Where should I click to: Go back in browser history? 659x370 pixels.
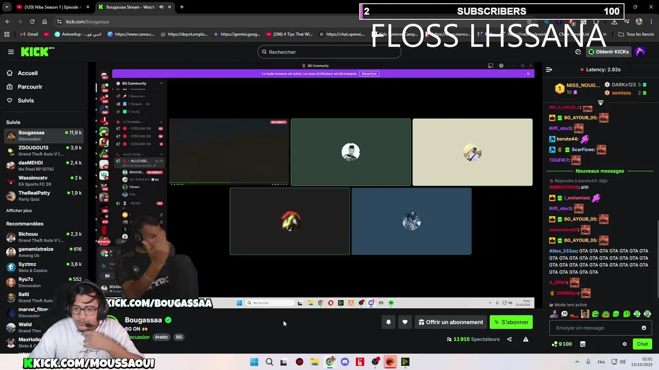coord(7,22)
